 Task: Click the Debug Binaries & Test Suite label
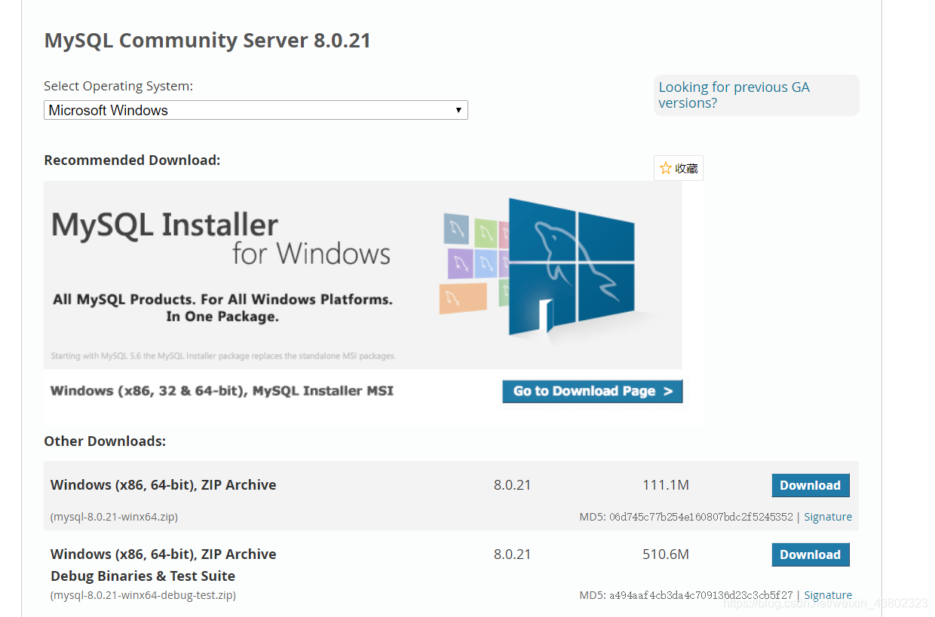click(143, 576)
